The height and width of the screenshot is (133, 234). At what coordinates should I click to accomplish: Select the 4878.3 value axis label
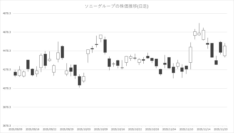point(6,13)
